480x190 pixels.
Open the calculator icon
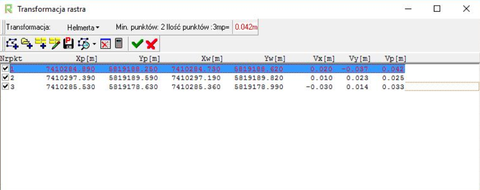[x=118, y=43]
